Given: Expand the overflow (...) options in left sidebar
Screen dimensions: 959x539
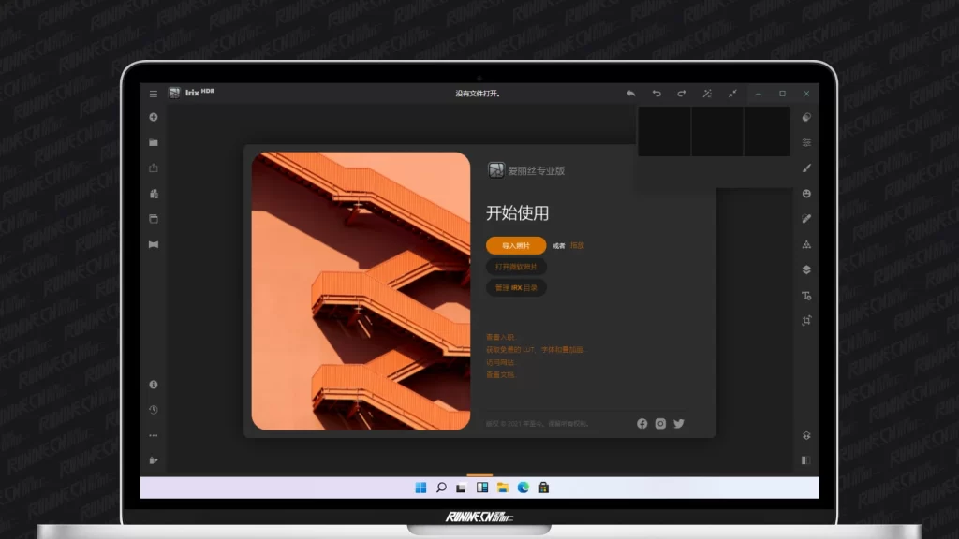Looking at the screenshot, I should coord(153,434).
